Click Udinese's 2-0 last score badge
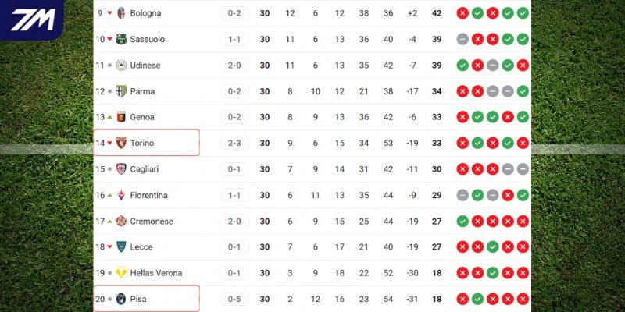 [x=234, y=66]
